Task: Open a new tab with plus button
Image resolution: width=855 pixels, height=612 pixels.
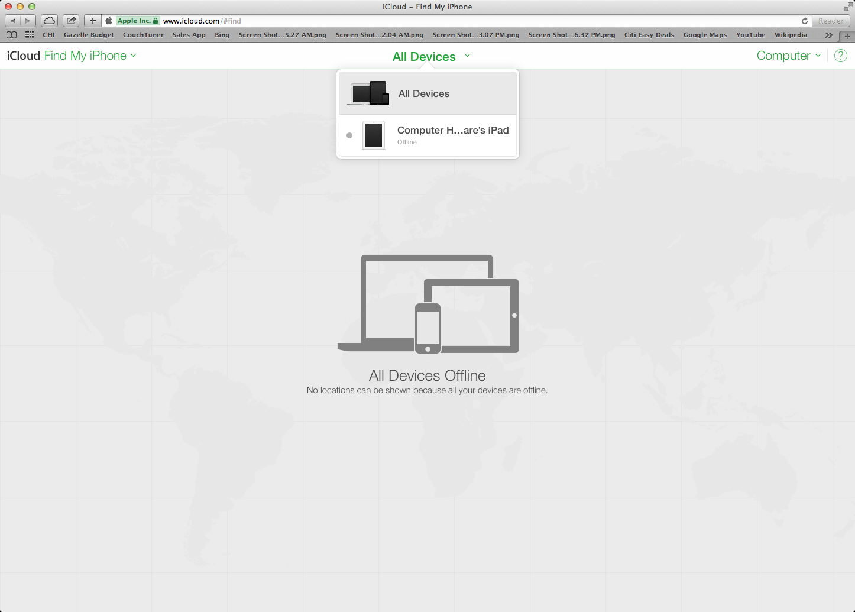Action: pyautogui.click(x=847, y=36)
